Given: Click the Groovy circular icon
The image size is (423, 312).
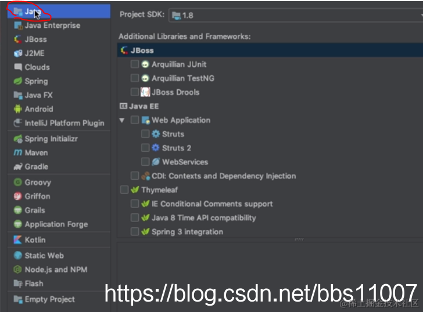Looking at the screenshot, I should (x=18, y=182).
